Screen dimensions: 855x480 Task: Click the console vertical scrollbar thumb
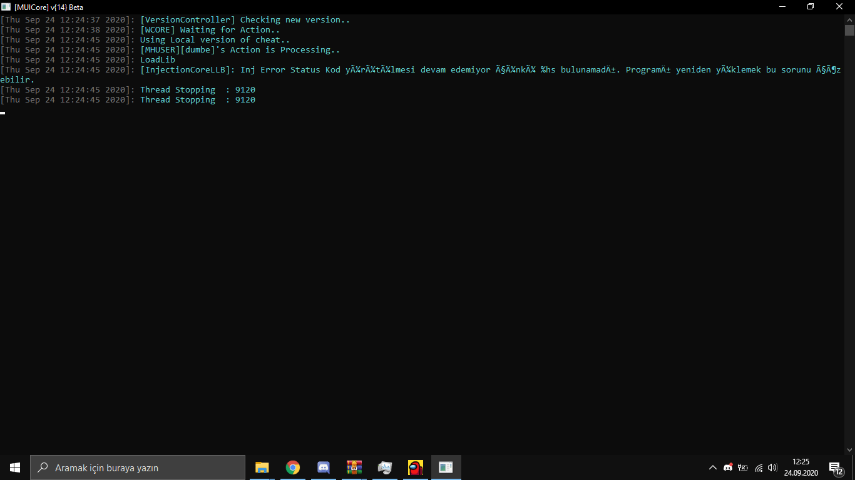(849, 31)
